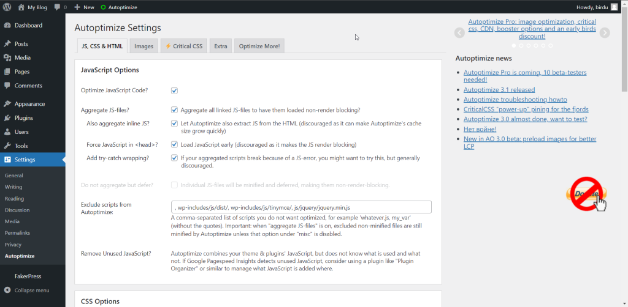628x307 pixels.
Task: Open Discussion settings submenu item
Action: click(17, 210)
